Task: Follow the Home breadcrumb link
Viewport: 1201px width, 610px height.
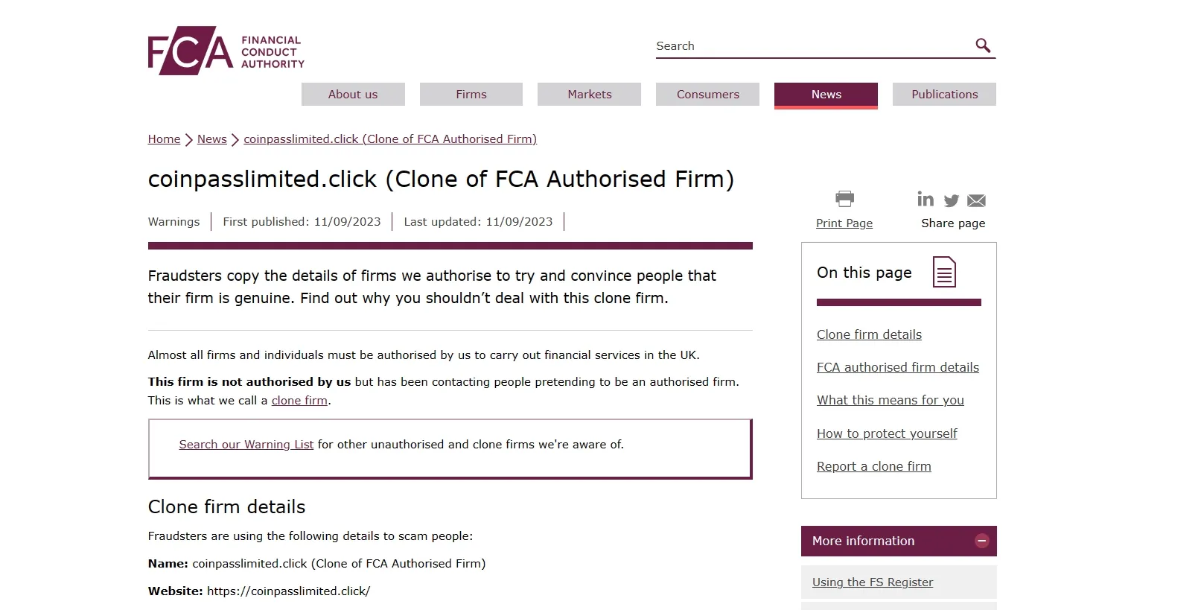Action: (164, 139)
